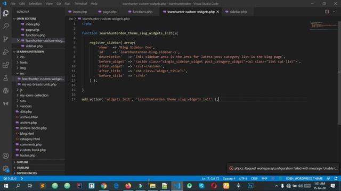341x191 pixels.
Task: Change language mode from PHP
Action: 264,178
